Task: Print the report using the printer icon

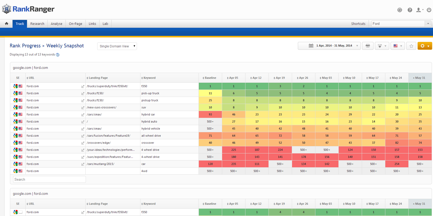Action: pos(368,46)
